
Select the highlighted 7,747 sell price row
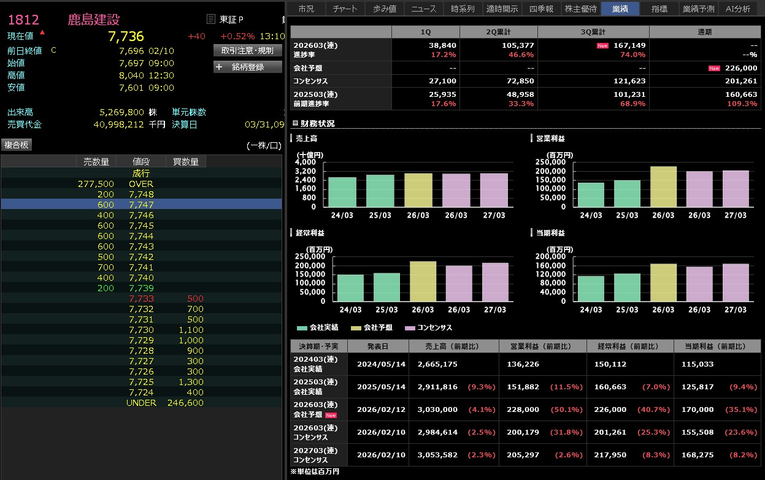tap(141, 205)
